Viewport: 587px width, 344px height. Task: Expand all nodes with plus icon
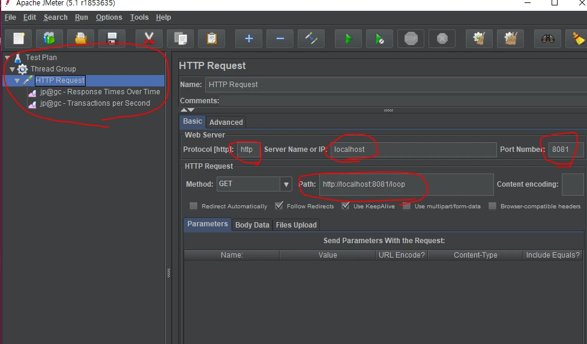pyautogui.click(x=249, y=38)
